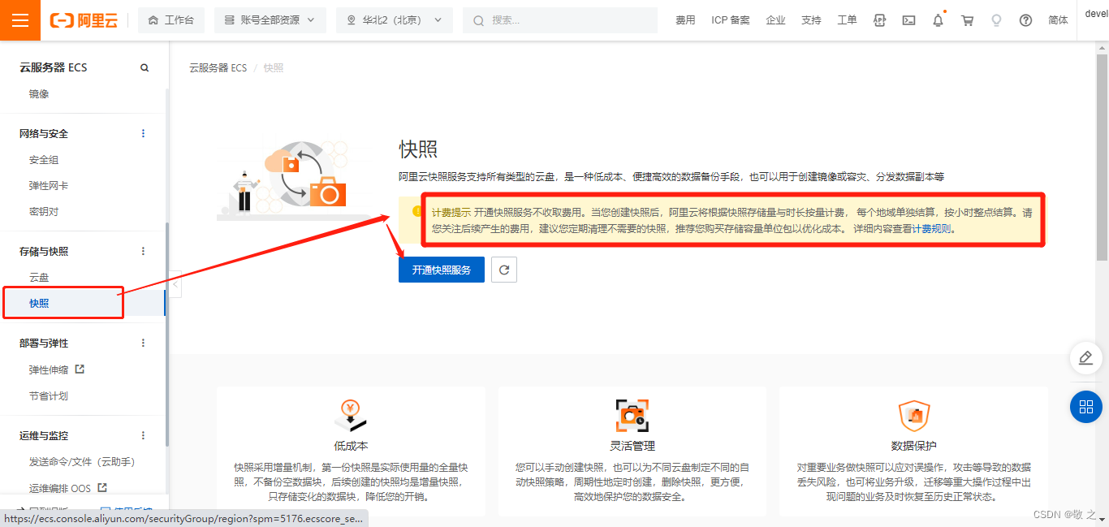Go to 安全组 in the sidebar
The width and height of the screenshot is (1109, 527).
point(44,160)
